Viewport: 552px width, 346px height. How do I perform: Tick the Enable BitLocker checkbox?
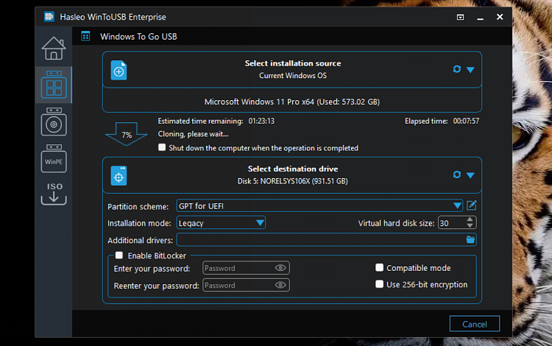point(119,255)
